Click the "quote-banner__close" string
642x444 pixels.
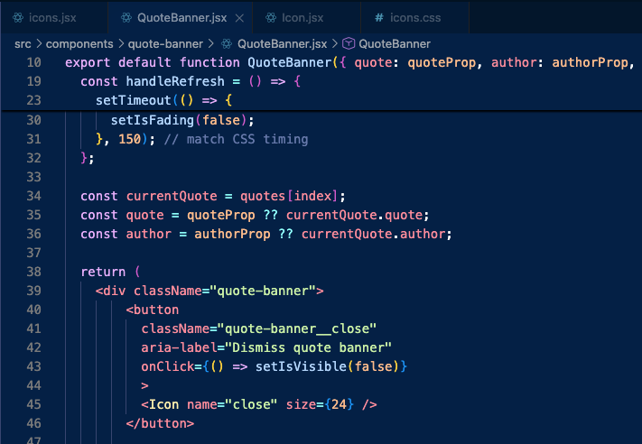(x=297, y=328)
